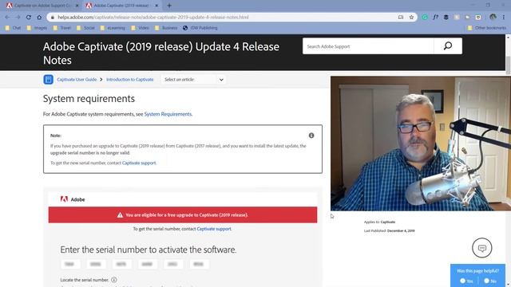This screenshot has height=287, width=511.
Task: Click the third serial number field
Action: pos(121,264)
